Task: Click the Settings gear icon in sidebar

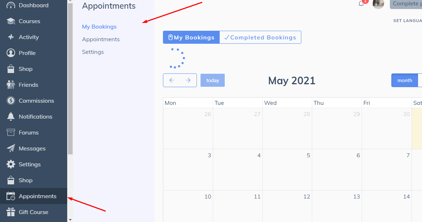Action: pyautogui.click(x=11, y=165)
